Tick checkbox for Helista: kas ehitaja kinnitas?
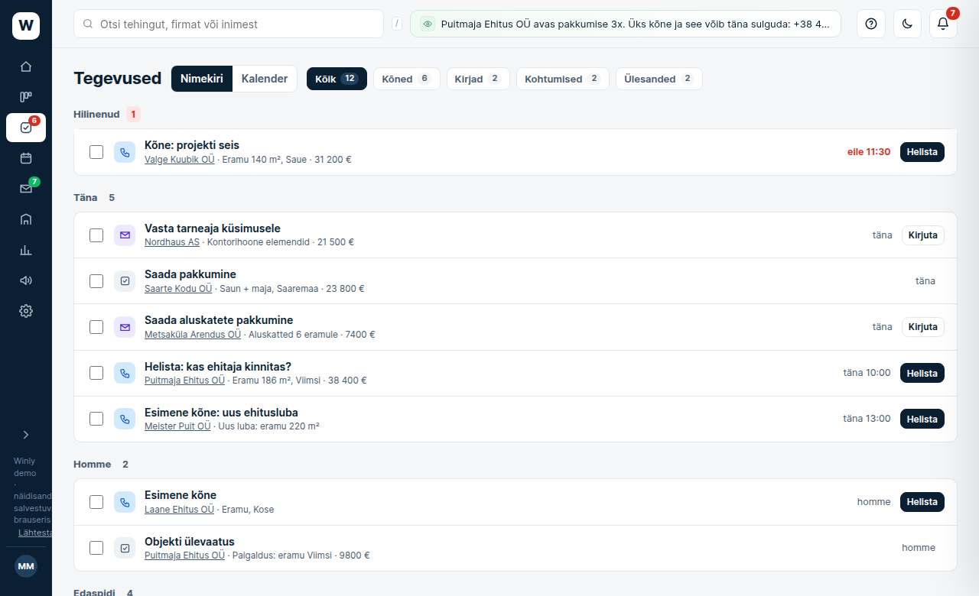This screenshot has height=596, width=979. pyautogui.click(x=96, y=373)
